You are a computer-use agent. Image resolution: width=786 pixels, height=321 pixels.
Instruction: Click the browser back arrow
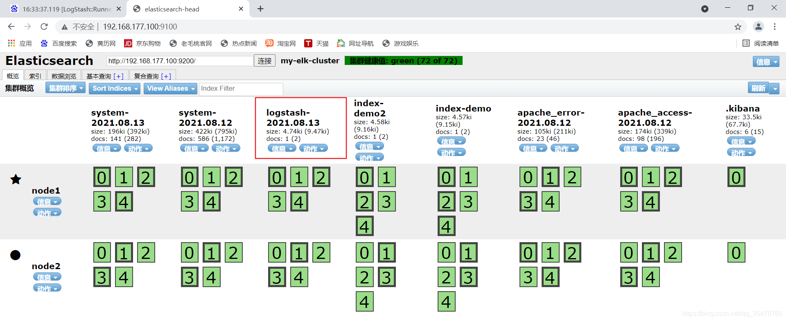click(x=11, y=27)
